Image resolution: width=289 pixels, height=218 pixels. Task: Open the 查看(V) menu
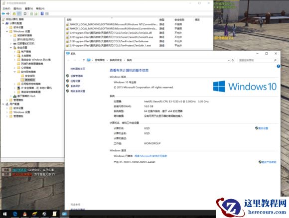pyautogui.click(x=29, y=8)
